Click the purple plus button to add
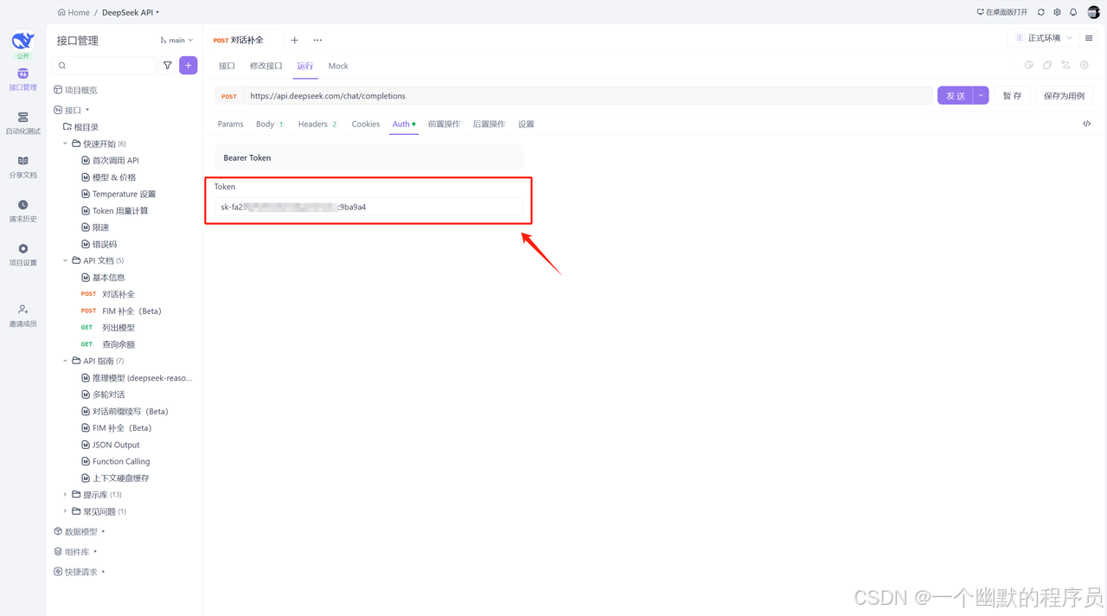This screenshot has height=616, width=1107. click(189, 66)
